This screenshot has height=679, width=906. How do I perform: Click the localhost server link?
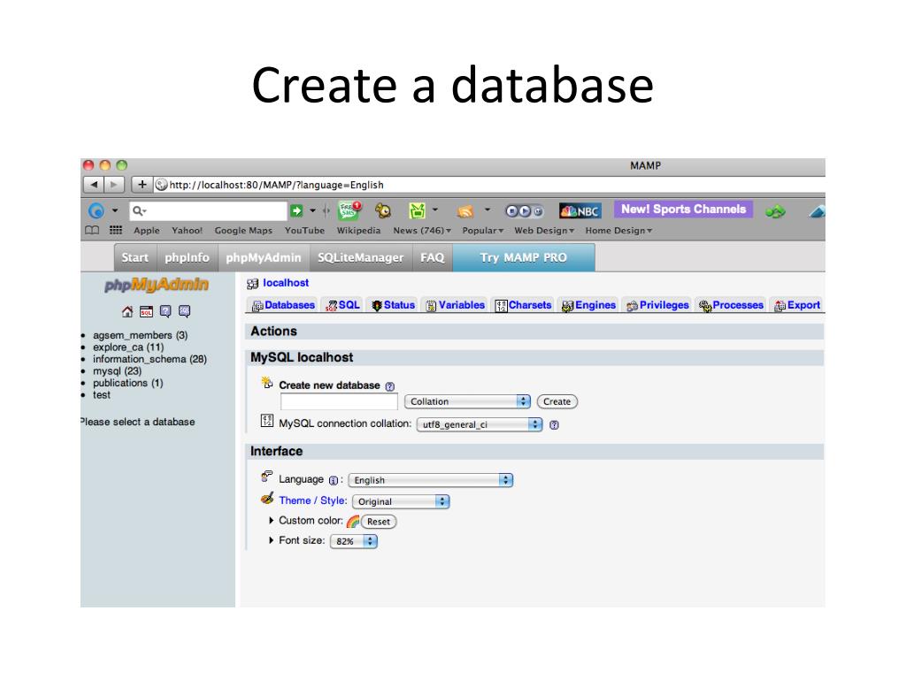[x=286, y=283]
